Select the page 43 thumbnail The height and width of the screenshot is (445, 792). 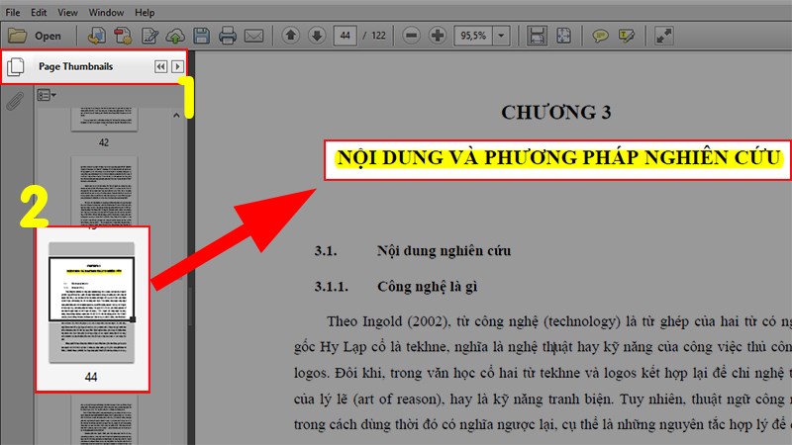click(104, 192)
